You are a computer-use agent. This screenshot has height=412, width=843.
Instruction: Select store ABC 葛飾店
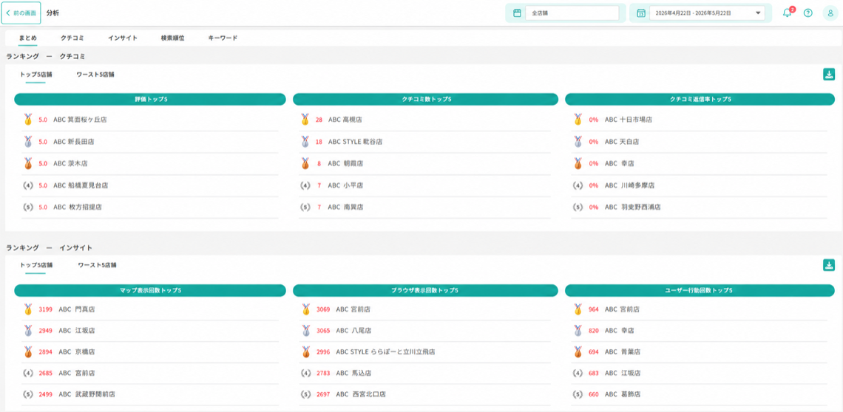point(623,394)
